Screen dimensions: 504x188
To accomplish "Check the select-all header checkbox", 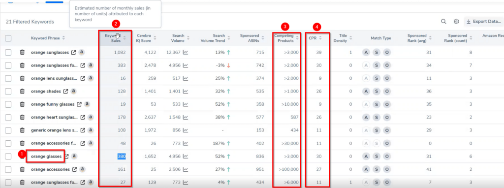I will tap(8, 38).
